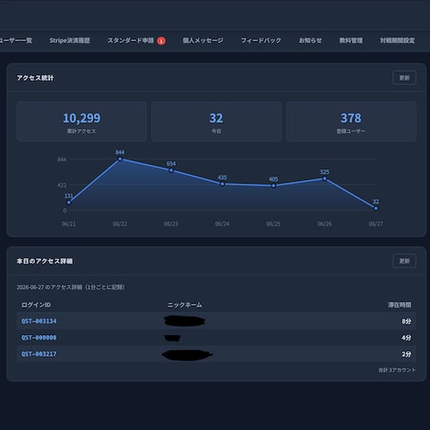Click the 8分 stay time value
The image size is (430, 430).
tap(407, 322)
